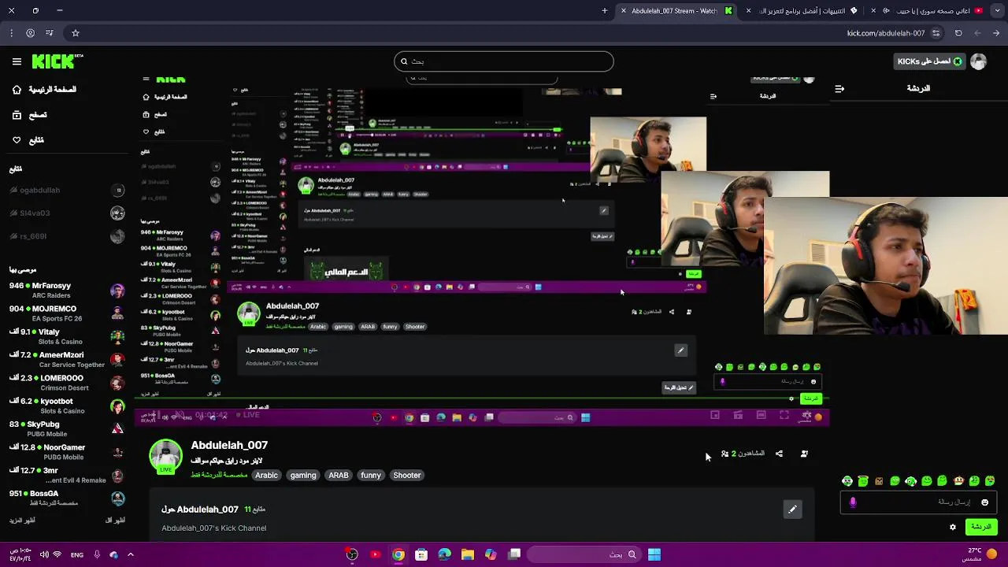This screenshot has width=1008, height=567.
Task: Open volume control in system tray
Action: [44, 555]
